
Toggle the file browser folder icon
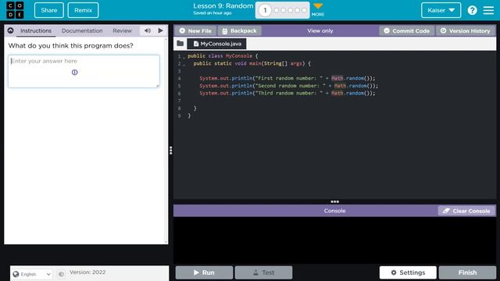pyautogui.click(x=180, y=44)
